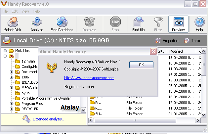Viewport: 208px width, 134px height.
Task: Select the Config.Msi folder
Action: click(x=29, y=67)
